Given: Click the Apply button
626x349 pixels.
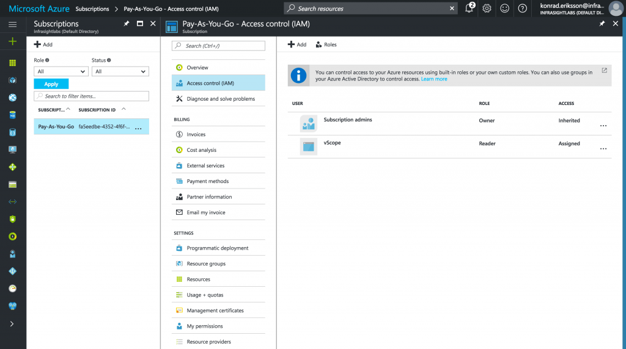Looking at the screenshot, I should (51, 84).
